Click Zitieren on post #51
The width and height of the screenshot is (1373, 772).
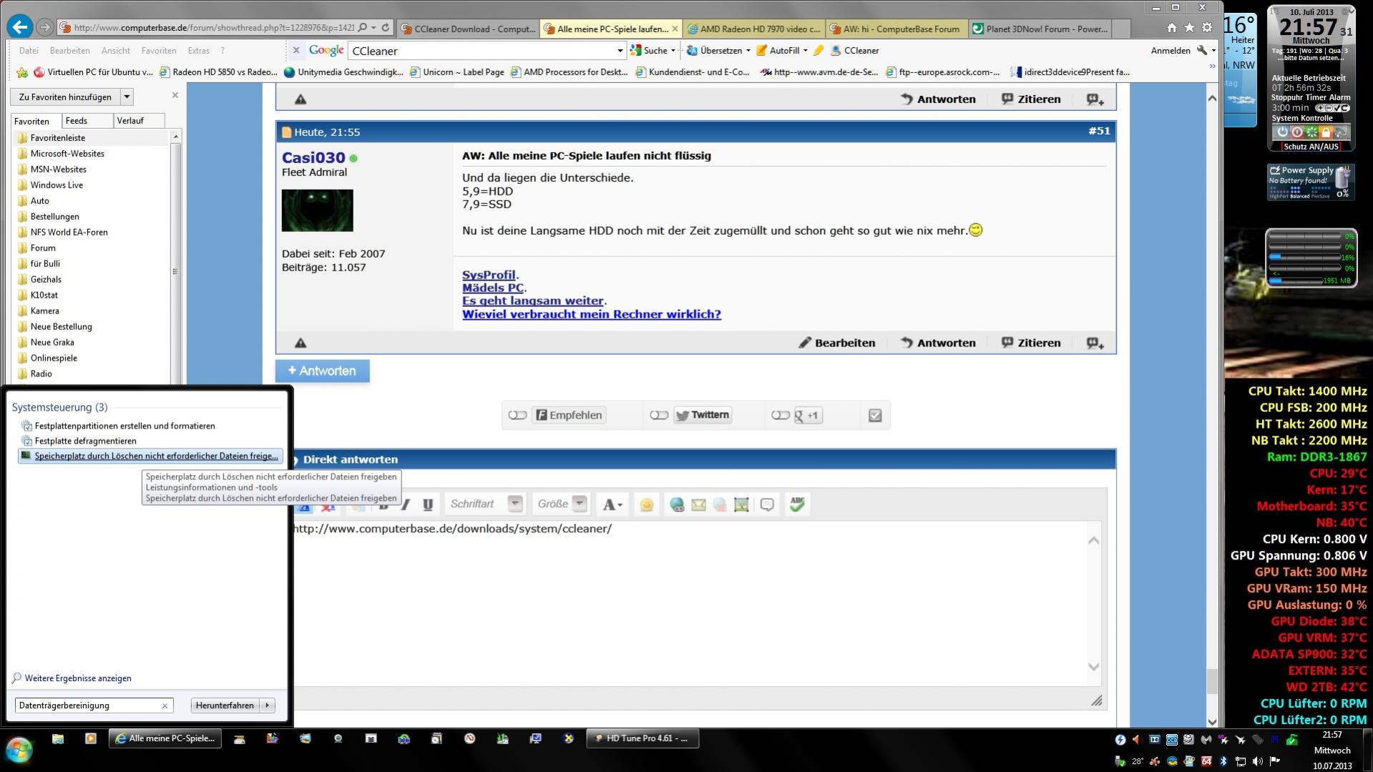coord(1031,343)
